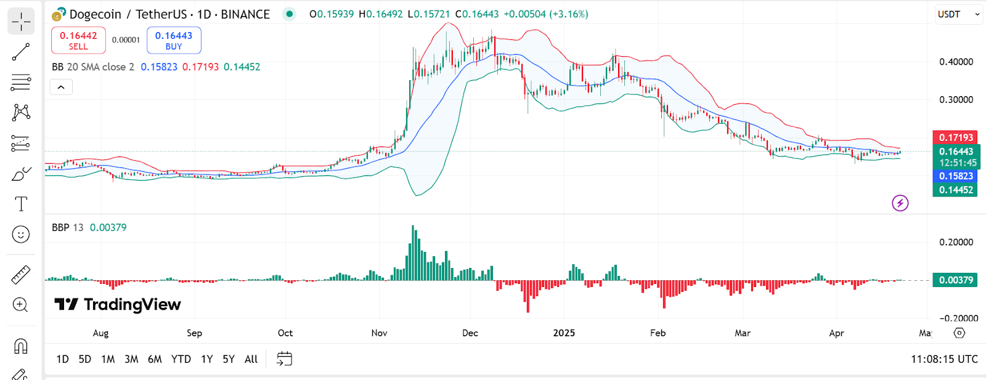
Task: Select the trend line drawing tool
Action: pos(21,52)
